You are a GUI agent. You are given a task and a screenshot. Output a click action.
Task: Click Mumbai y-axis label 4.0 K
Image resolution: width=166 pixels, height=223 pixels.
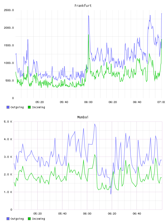point(8,139)
